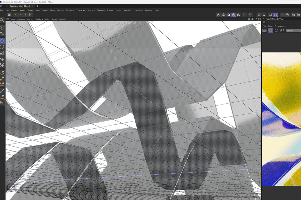
Task: Open Preferences in Redshift RenderView
Action: coord(280,26)
